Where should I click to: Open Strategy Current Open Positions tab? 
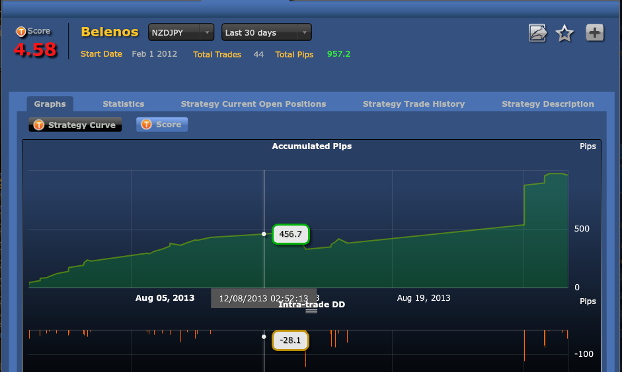253,104
